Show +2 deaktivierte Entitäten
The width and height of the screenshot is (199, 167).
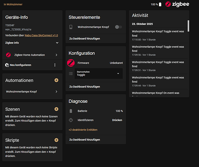pyautogui.click(x=83, y=130)
